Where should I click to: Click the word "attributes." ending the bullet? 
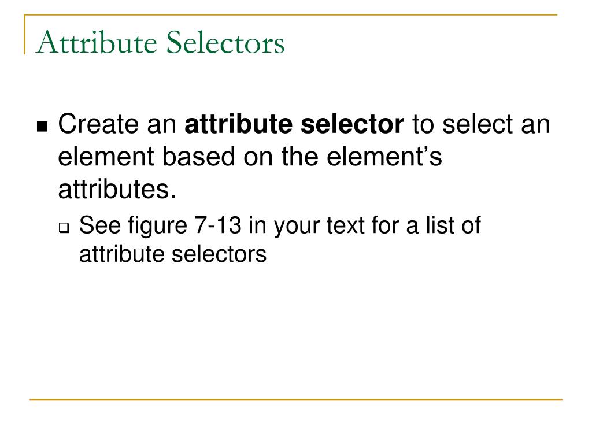point(117,189)
